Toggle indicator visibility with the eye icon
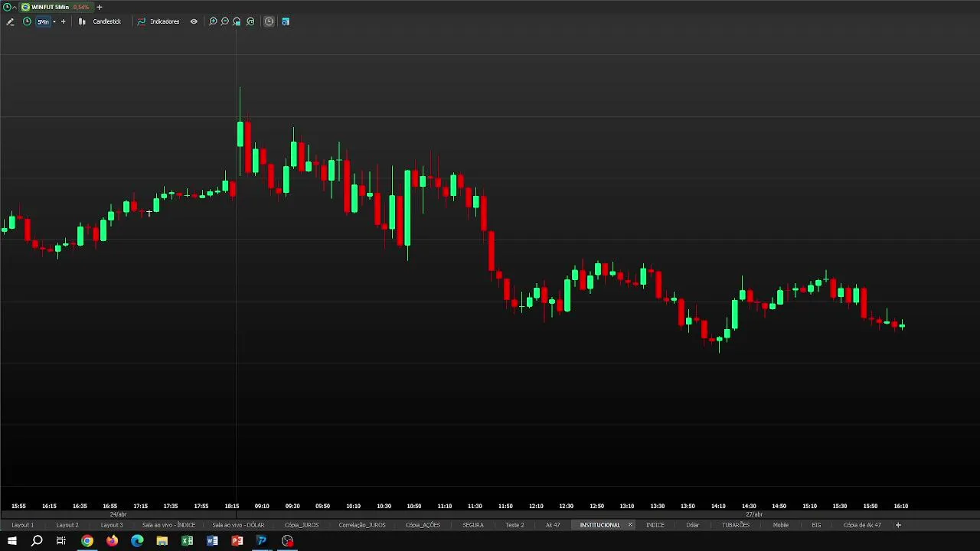This screenshot has width=980, height=551. coord(194,21)
